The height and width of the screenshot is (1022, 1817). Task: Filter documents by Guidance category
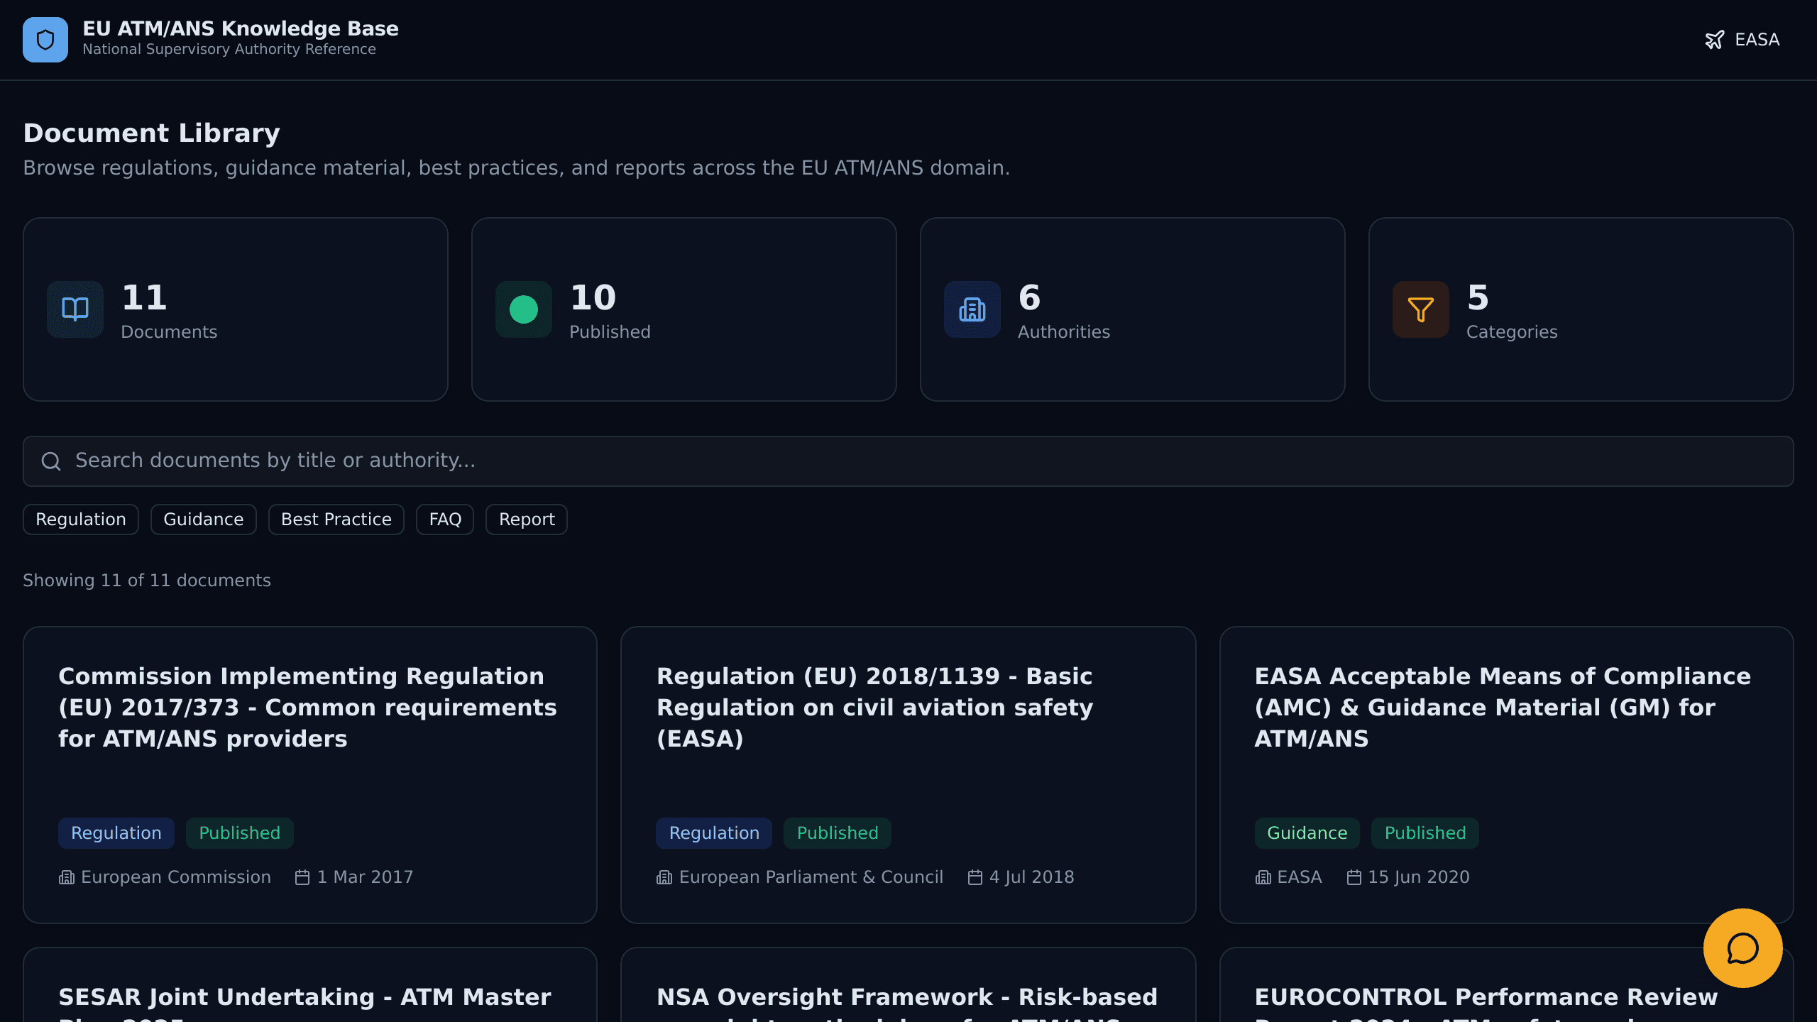pos(204,520)
